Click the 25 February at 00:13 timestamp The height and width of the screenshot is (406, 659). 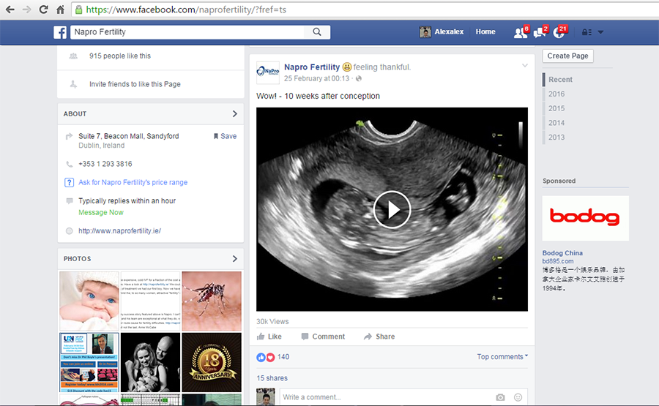[x=316, y=78]
